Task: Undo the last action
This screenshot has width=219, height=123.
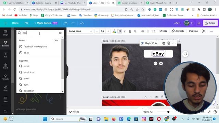Action: click(x=66, y=23)
